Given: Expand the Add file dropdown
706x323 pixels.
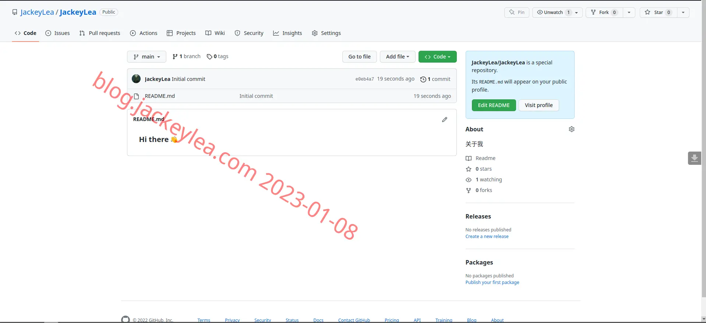Looking at the screenshot, I should pyautogui.click(x=398, y=57).
